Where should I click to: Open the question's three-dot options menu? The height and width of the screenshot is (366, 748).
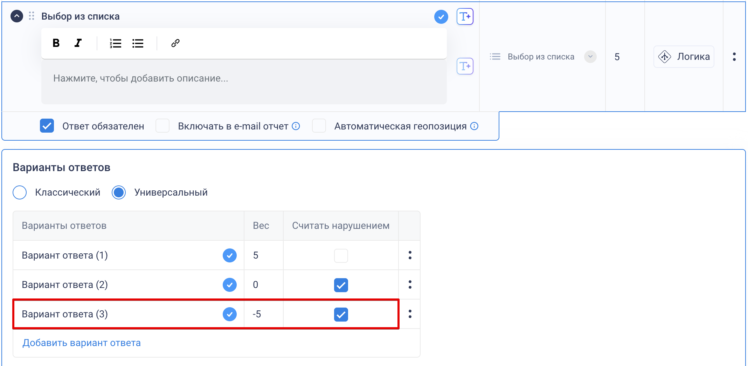tap(734, 57)
